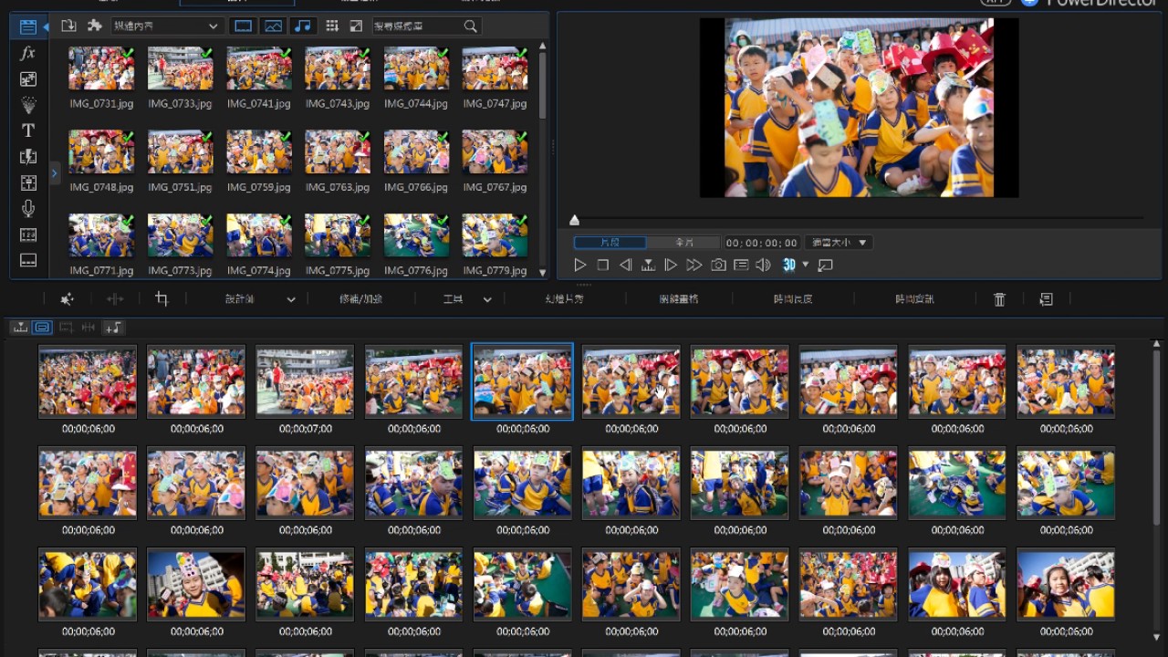
Task: Open the Media Room icon in sidebar
Action: (x=28, y=26)
